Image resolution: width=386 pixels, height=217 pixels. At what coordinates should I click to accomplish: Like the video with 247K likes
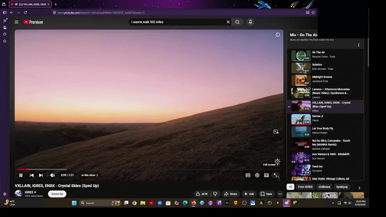tap(202, 194)
